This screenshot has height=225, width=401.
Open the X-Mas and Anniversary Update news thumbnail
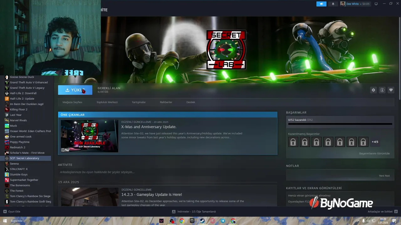[x=89, y=136]
